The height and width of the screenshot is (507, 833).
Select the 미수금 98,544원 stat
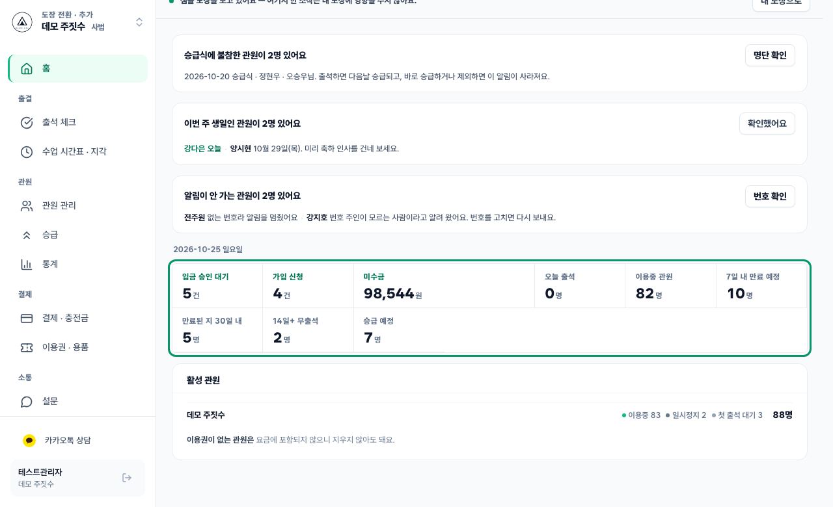click(444, 285)
